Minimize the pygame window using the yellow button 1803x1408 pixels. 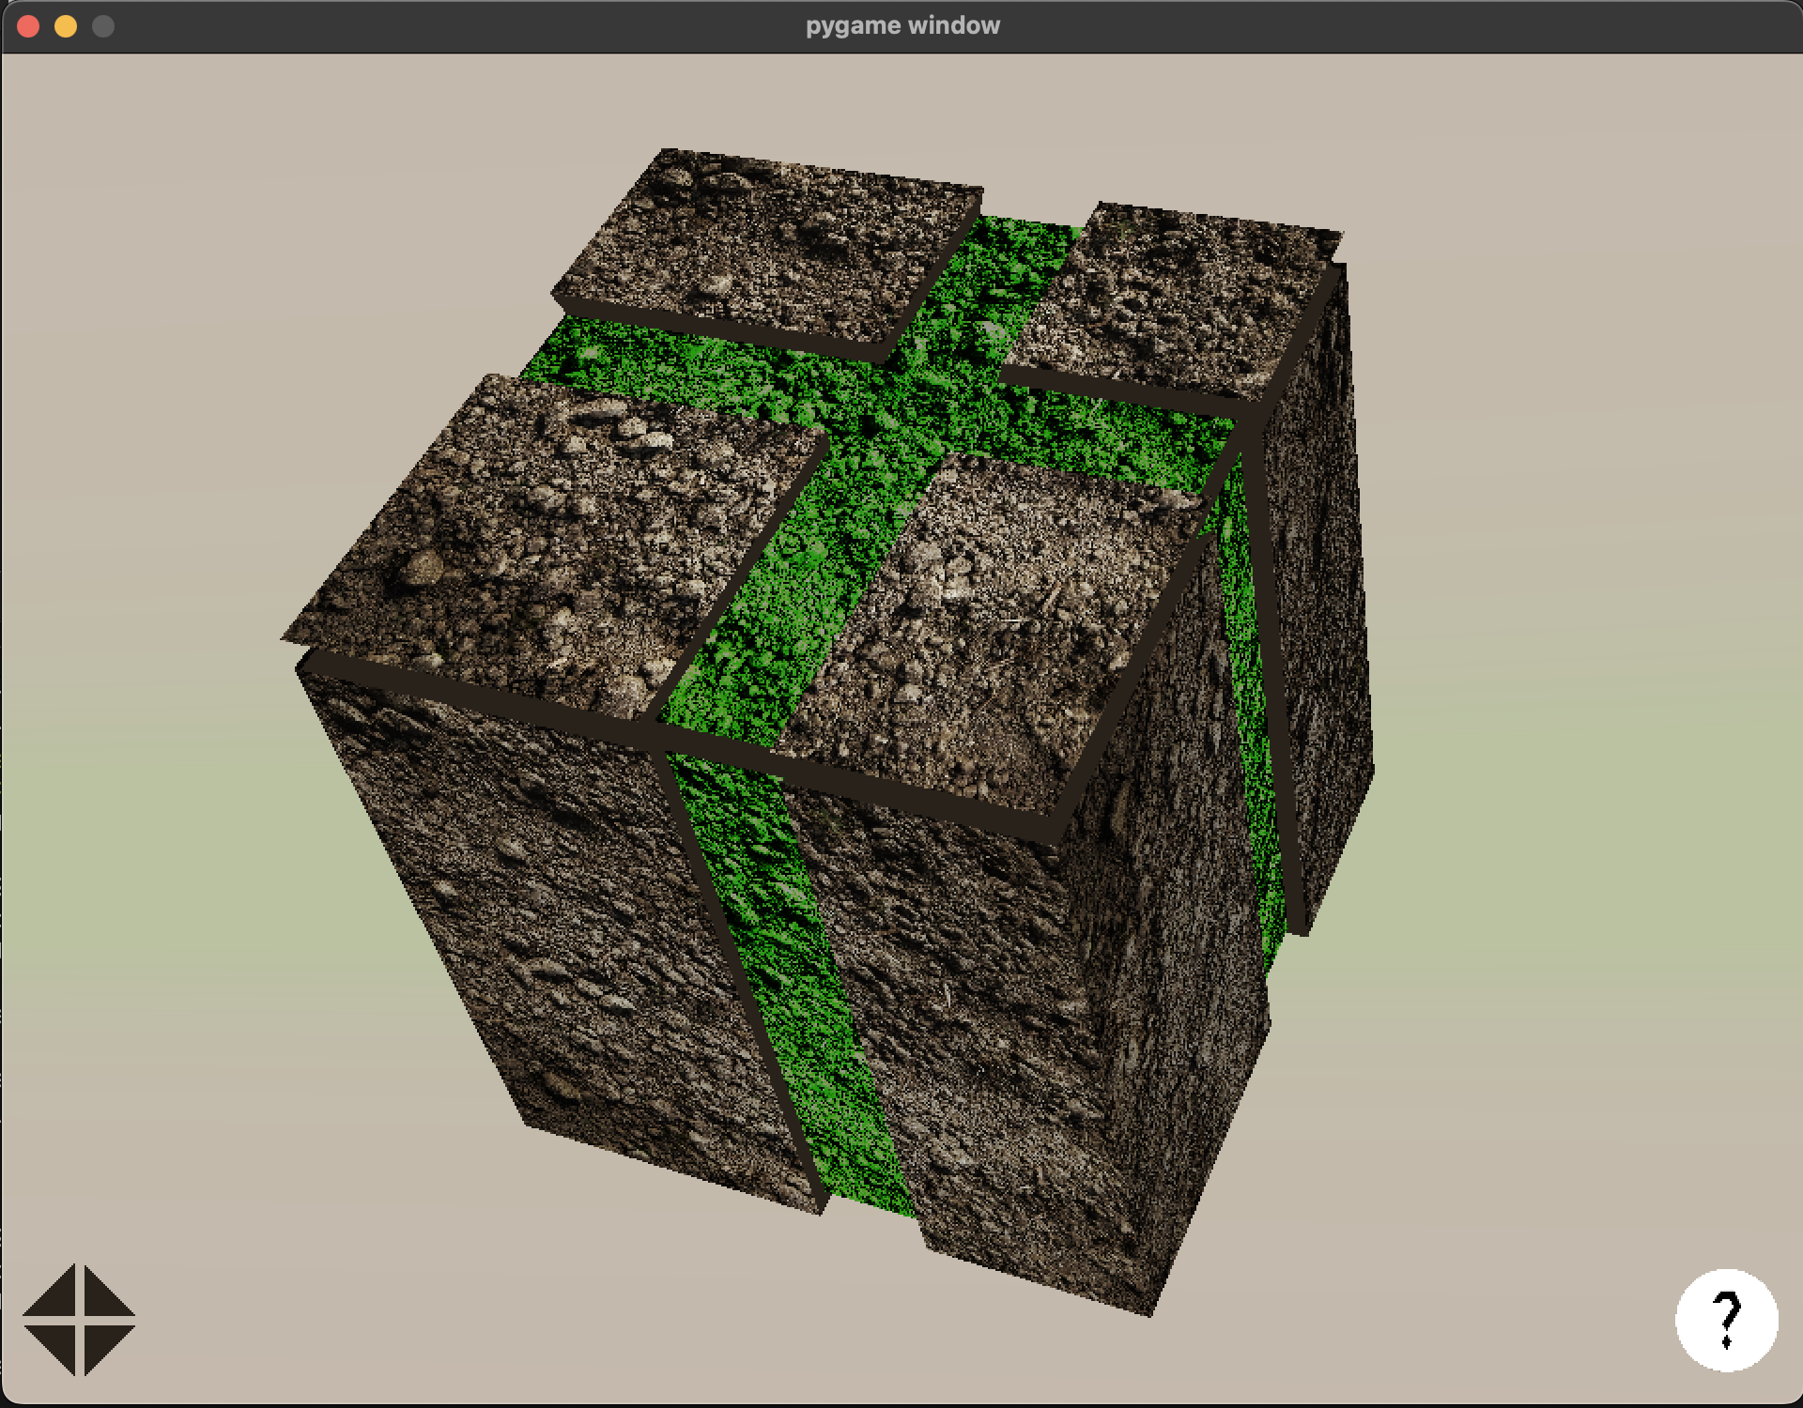(x=66, y=26)
